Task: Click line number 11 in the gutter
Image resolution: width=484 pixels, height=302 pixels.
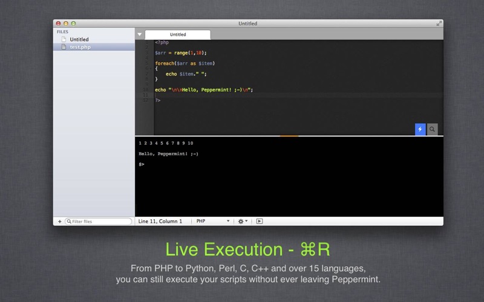Action: (x=145, y=95)
